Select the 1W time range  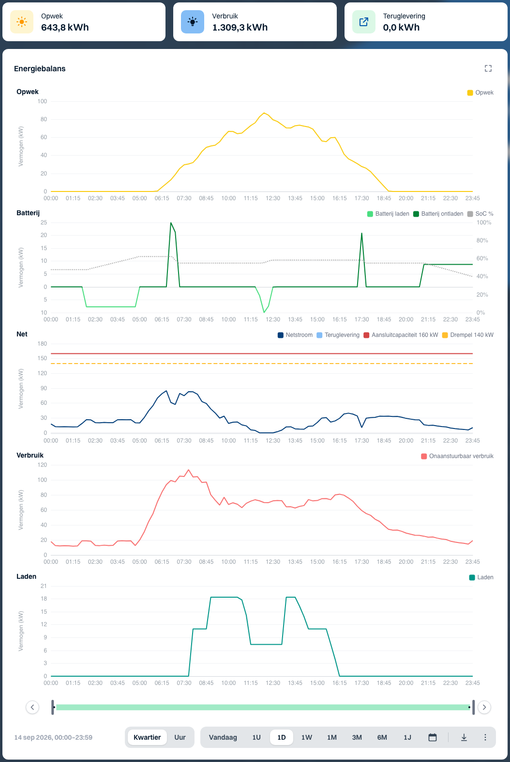[307, 737]
